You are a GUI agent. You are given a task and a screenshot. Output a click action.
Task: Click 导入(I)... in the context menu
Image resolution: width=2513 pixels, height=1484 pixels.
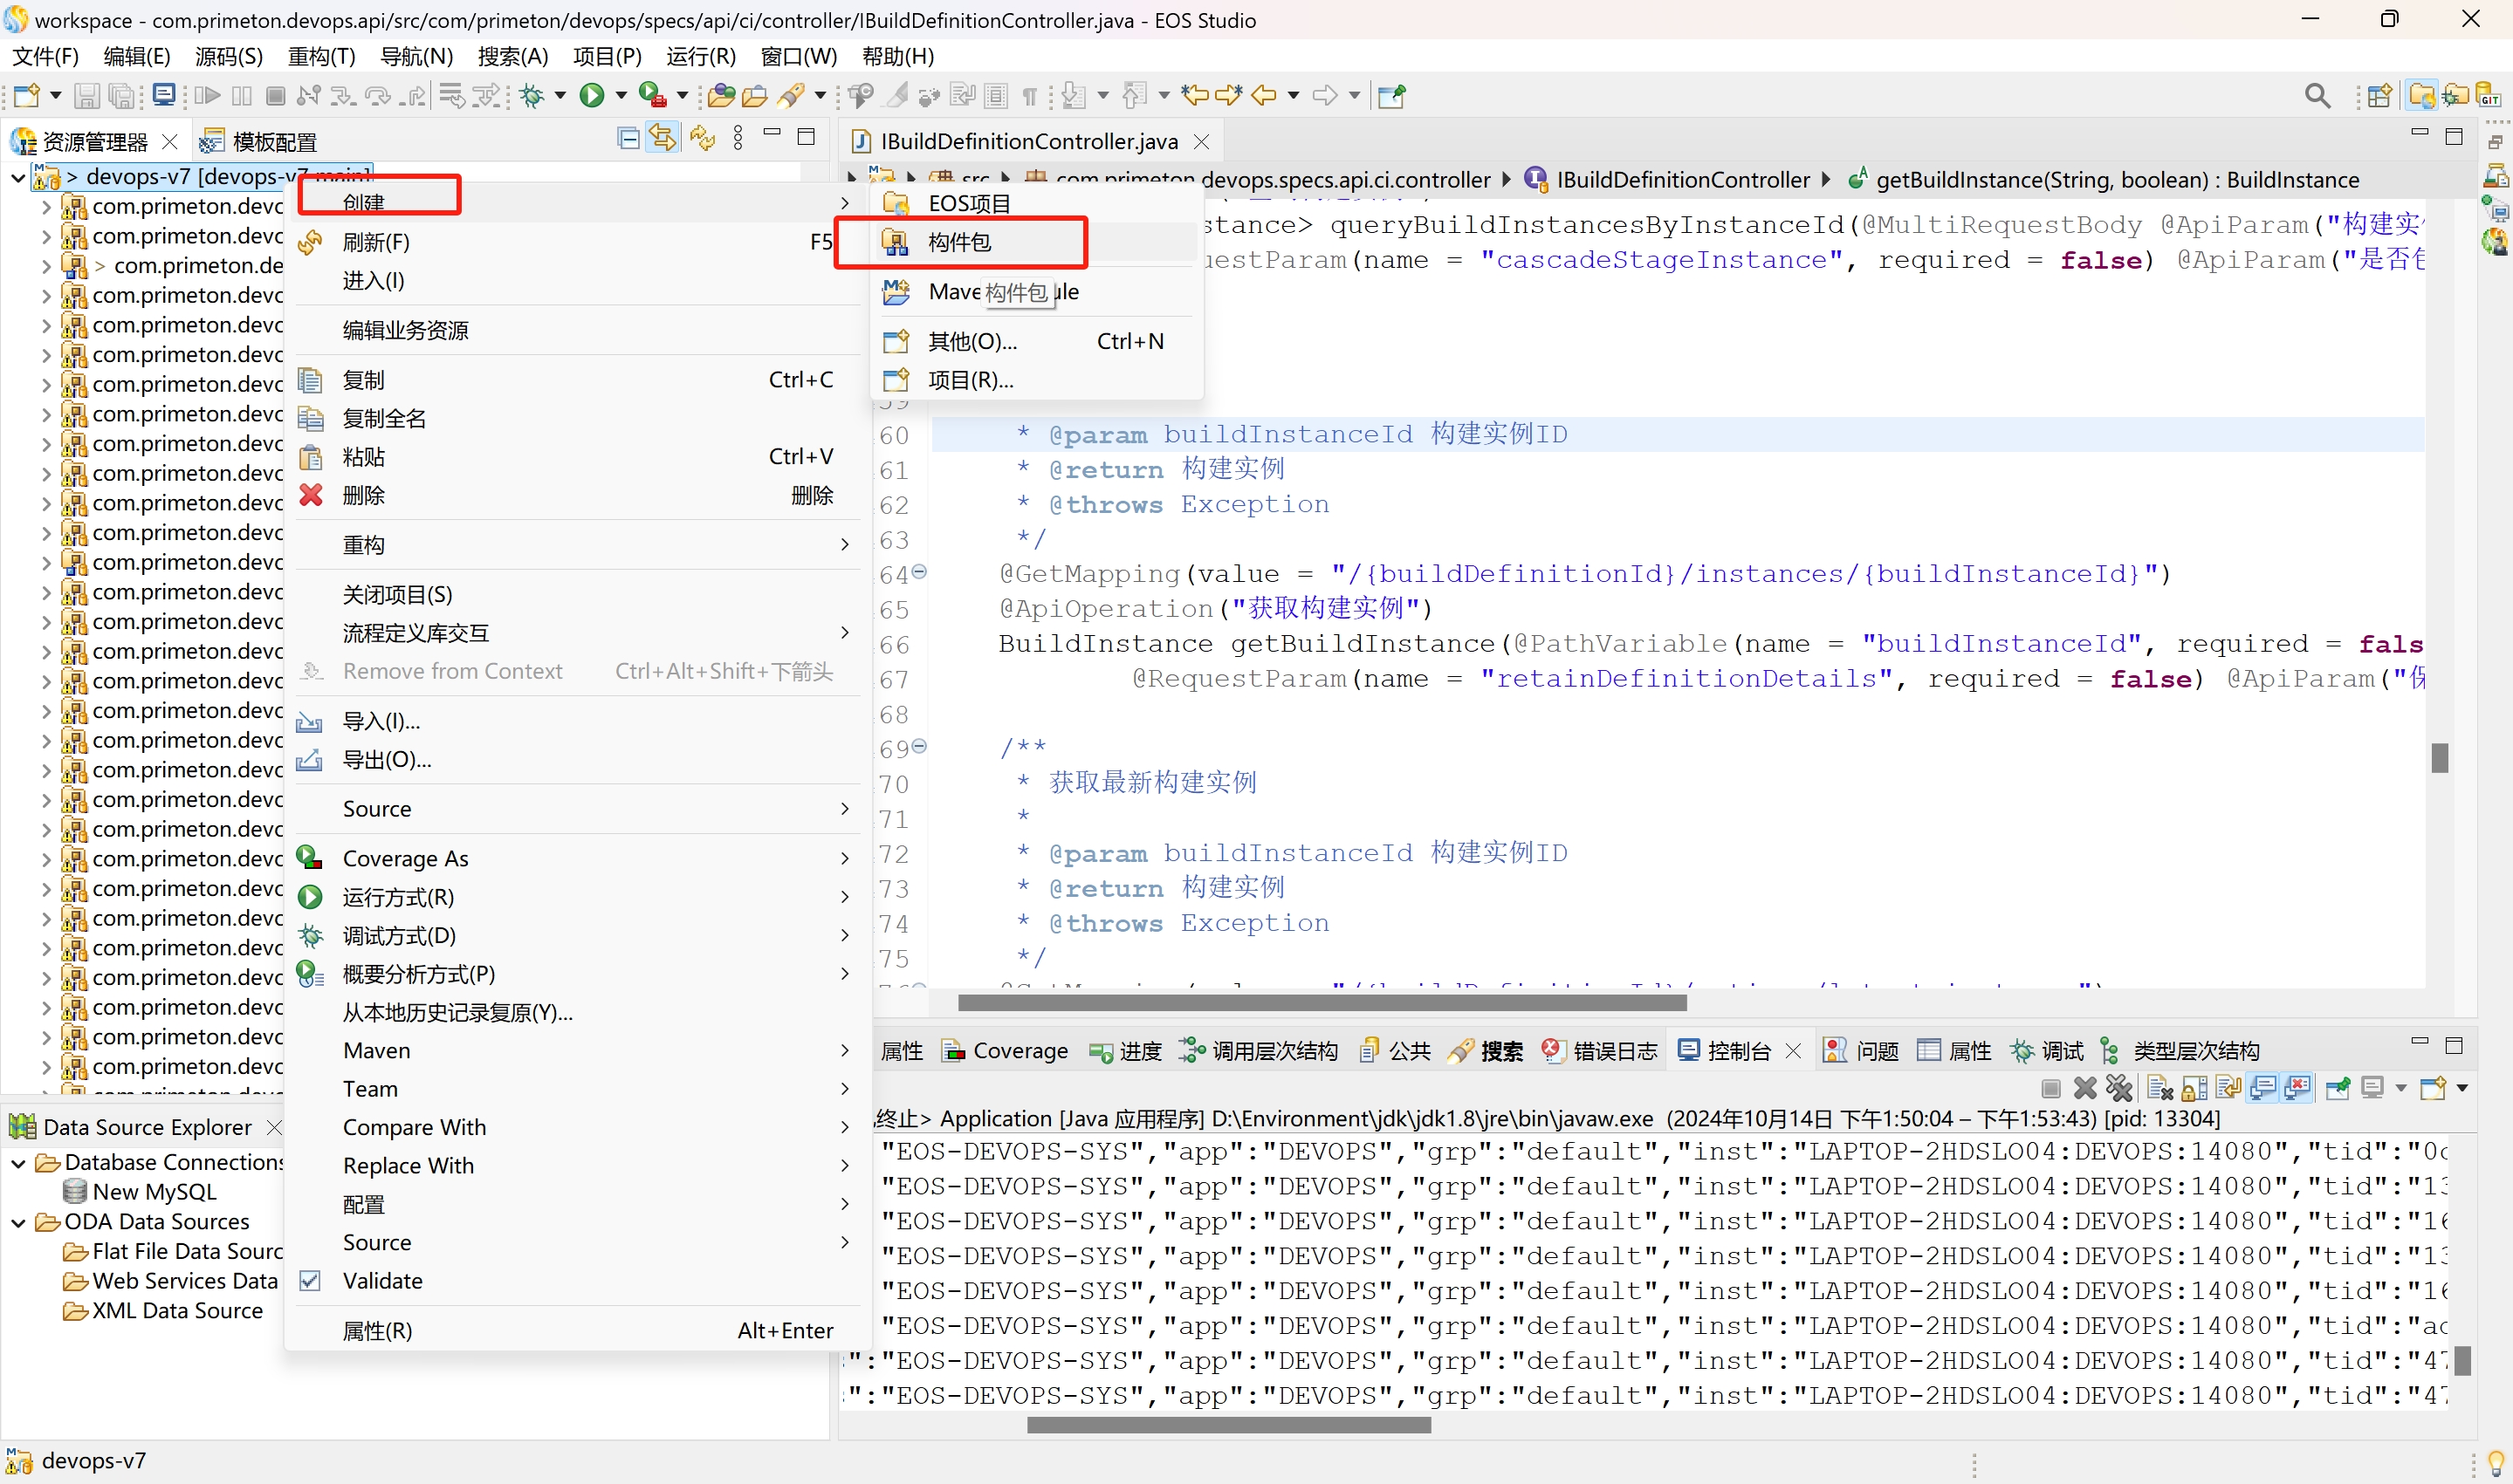[x=381, y=721]
